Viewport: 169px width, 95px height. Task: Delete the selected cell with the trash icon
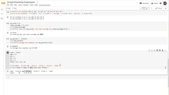coord(163,50)
